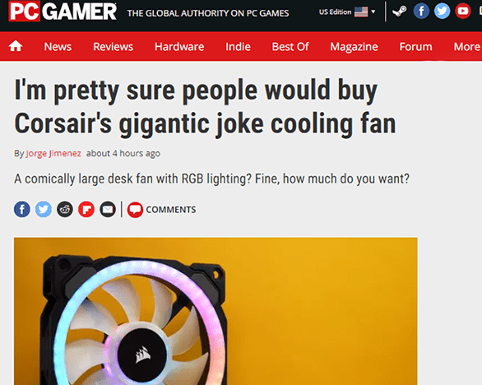Open PC Gamer's Twitter page in header
Image resolution: width=482 pixels, height=385 pixels.
coord(442,12)
